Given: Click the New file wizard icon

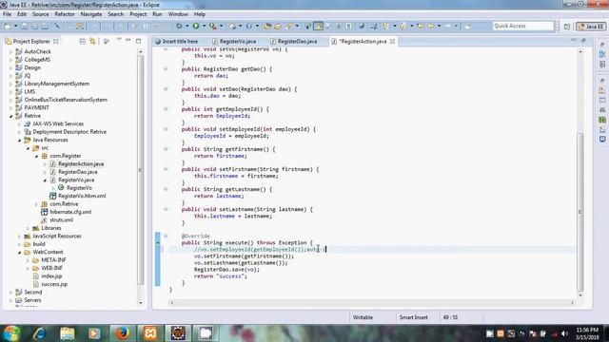Looking at the screenshot, I should [x=8, y=26].
